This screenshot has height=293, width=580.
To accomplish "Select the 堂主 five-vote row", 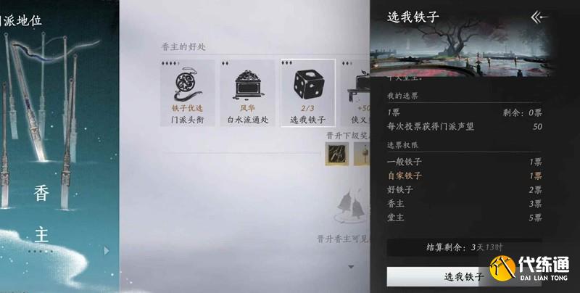I will 464,218.
